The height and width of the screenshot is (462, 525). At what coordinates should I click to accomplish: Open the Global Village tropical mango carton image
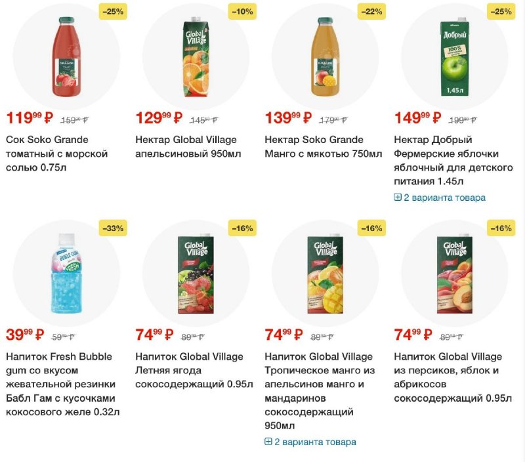(325, 273)
